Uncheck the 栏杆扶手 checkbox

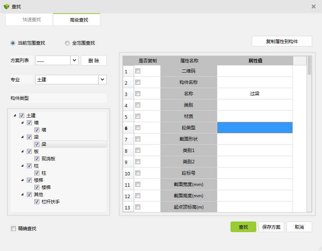pos(37,202)
